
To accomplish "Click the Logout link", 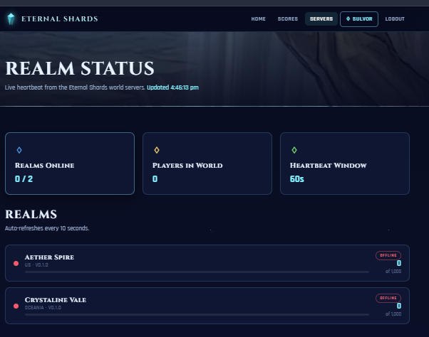I will click(395, 18).
